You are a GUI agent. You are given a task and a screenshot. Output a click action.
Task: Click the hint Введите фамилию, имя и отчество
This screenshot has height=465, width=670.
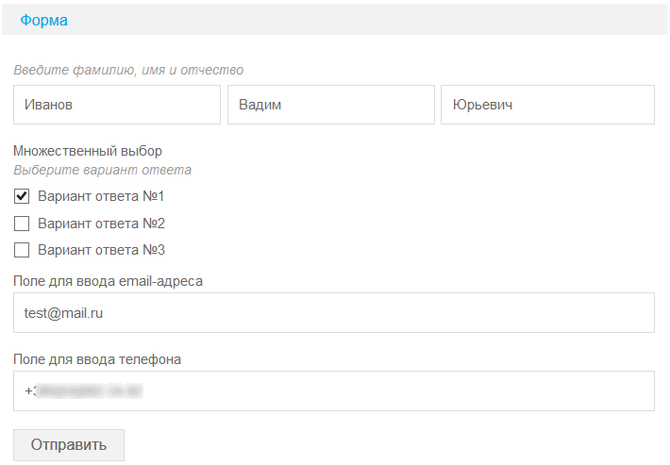[128, 70]
